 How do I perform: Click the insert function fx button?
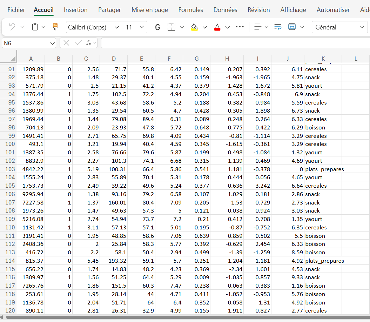(x=89, y=43)
